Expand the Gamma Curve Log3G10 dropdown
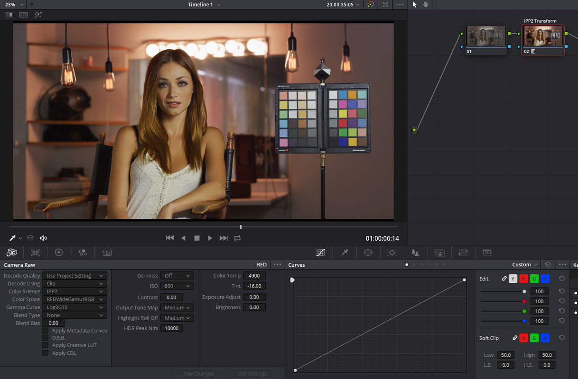This screenshot has height=379, width=578. tap(75, 307)
